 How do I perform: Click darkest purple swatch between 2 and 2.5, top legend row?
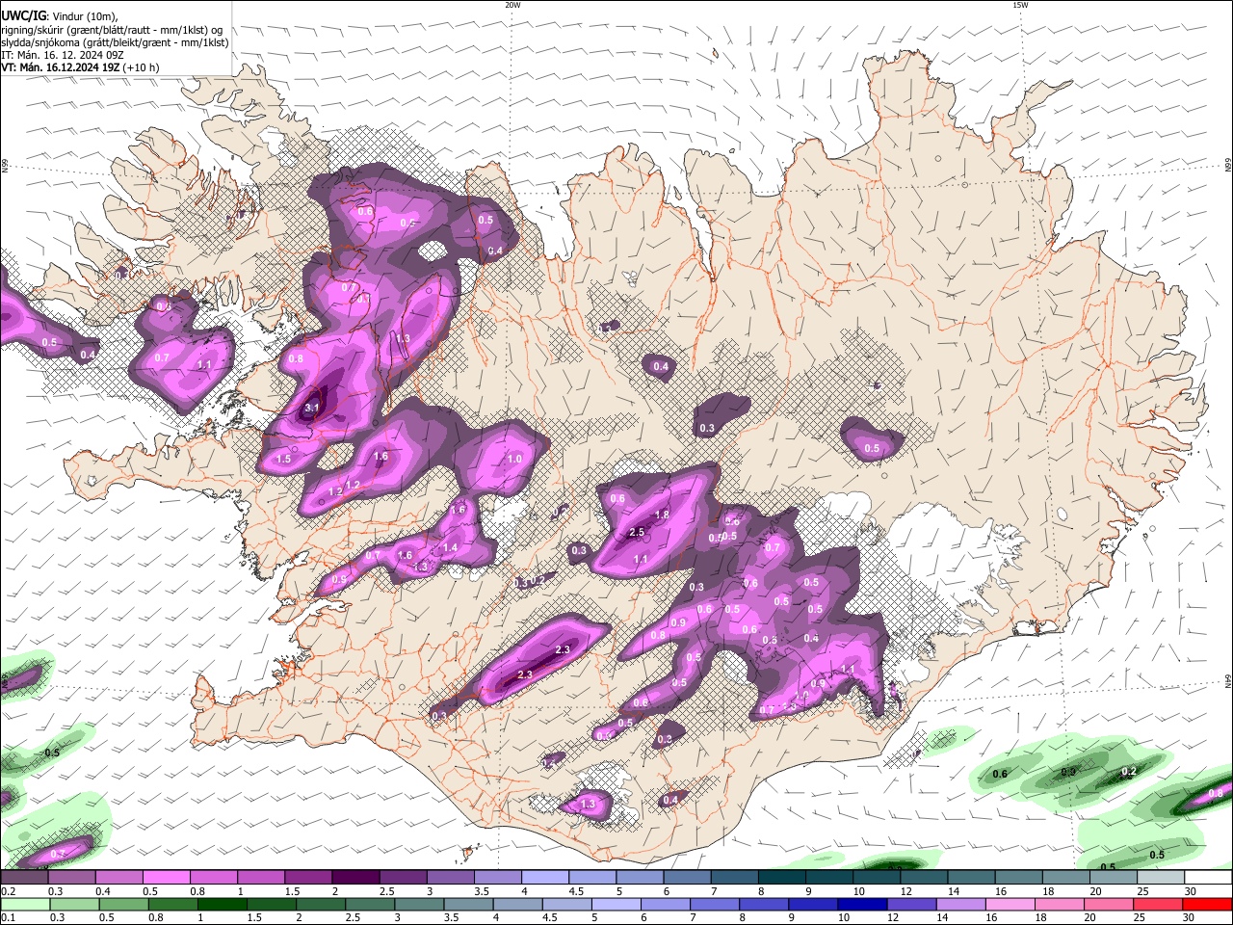354,878
